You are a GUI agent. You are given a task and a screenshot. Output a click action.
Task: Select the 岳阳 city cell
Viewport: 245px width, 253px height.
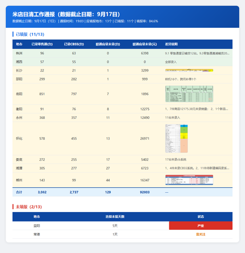click(x=19, y=94)
